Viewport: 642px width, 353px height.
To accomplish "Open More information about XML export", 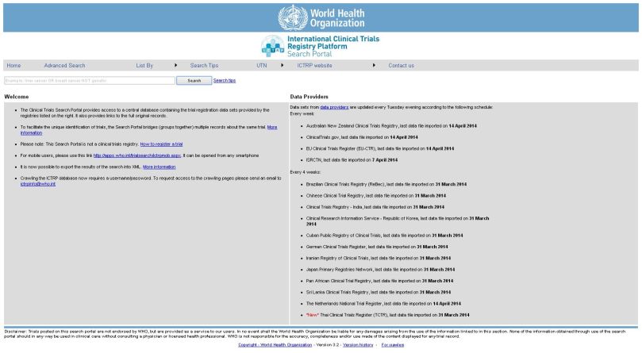I will click(159, 167).
